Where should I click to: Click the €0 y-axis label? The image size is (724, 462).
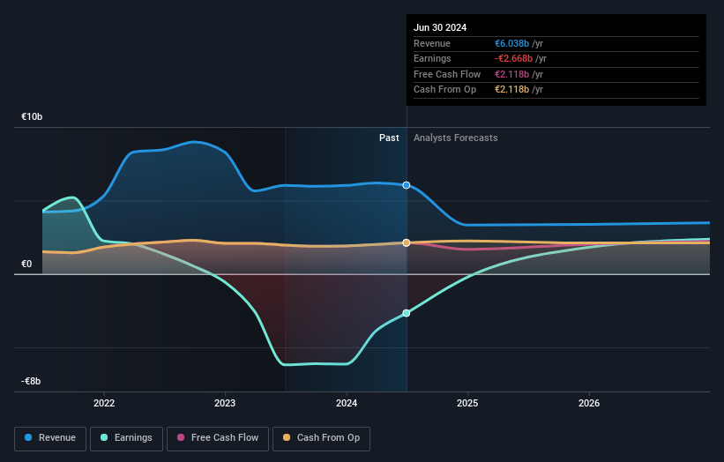tap(26, 264)
